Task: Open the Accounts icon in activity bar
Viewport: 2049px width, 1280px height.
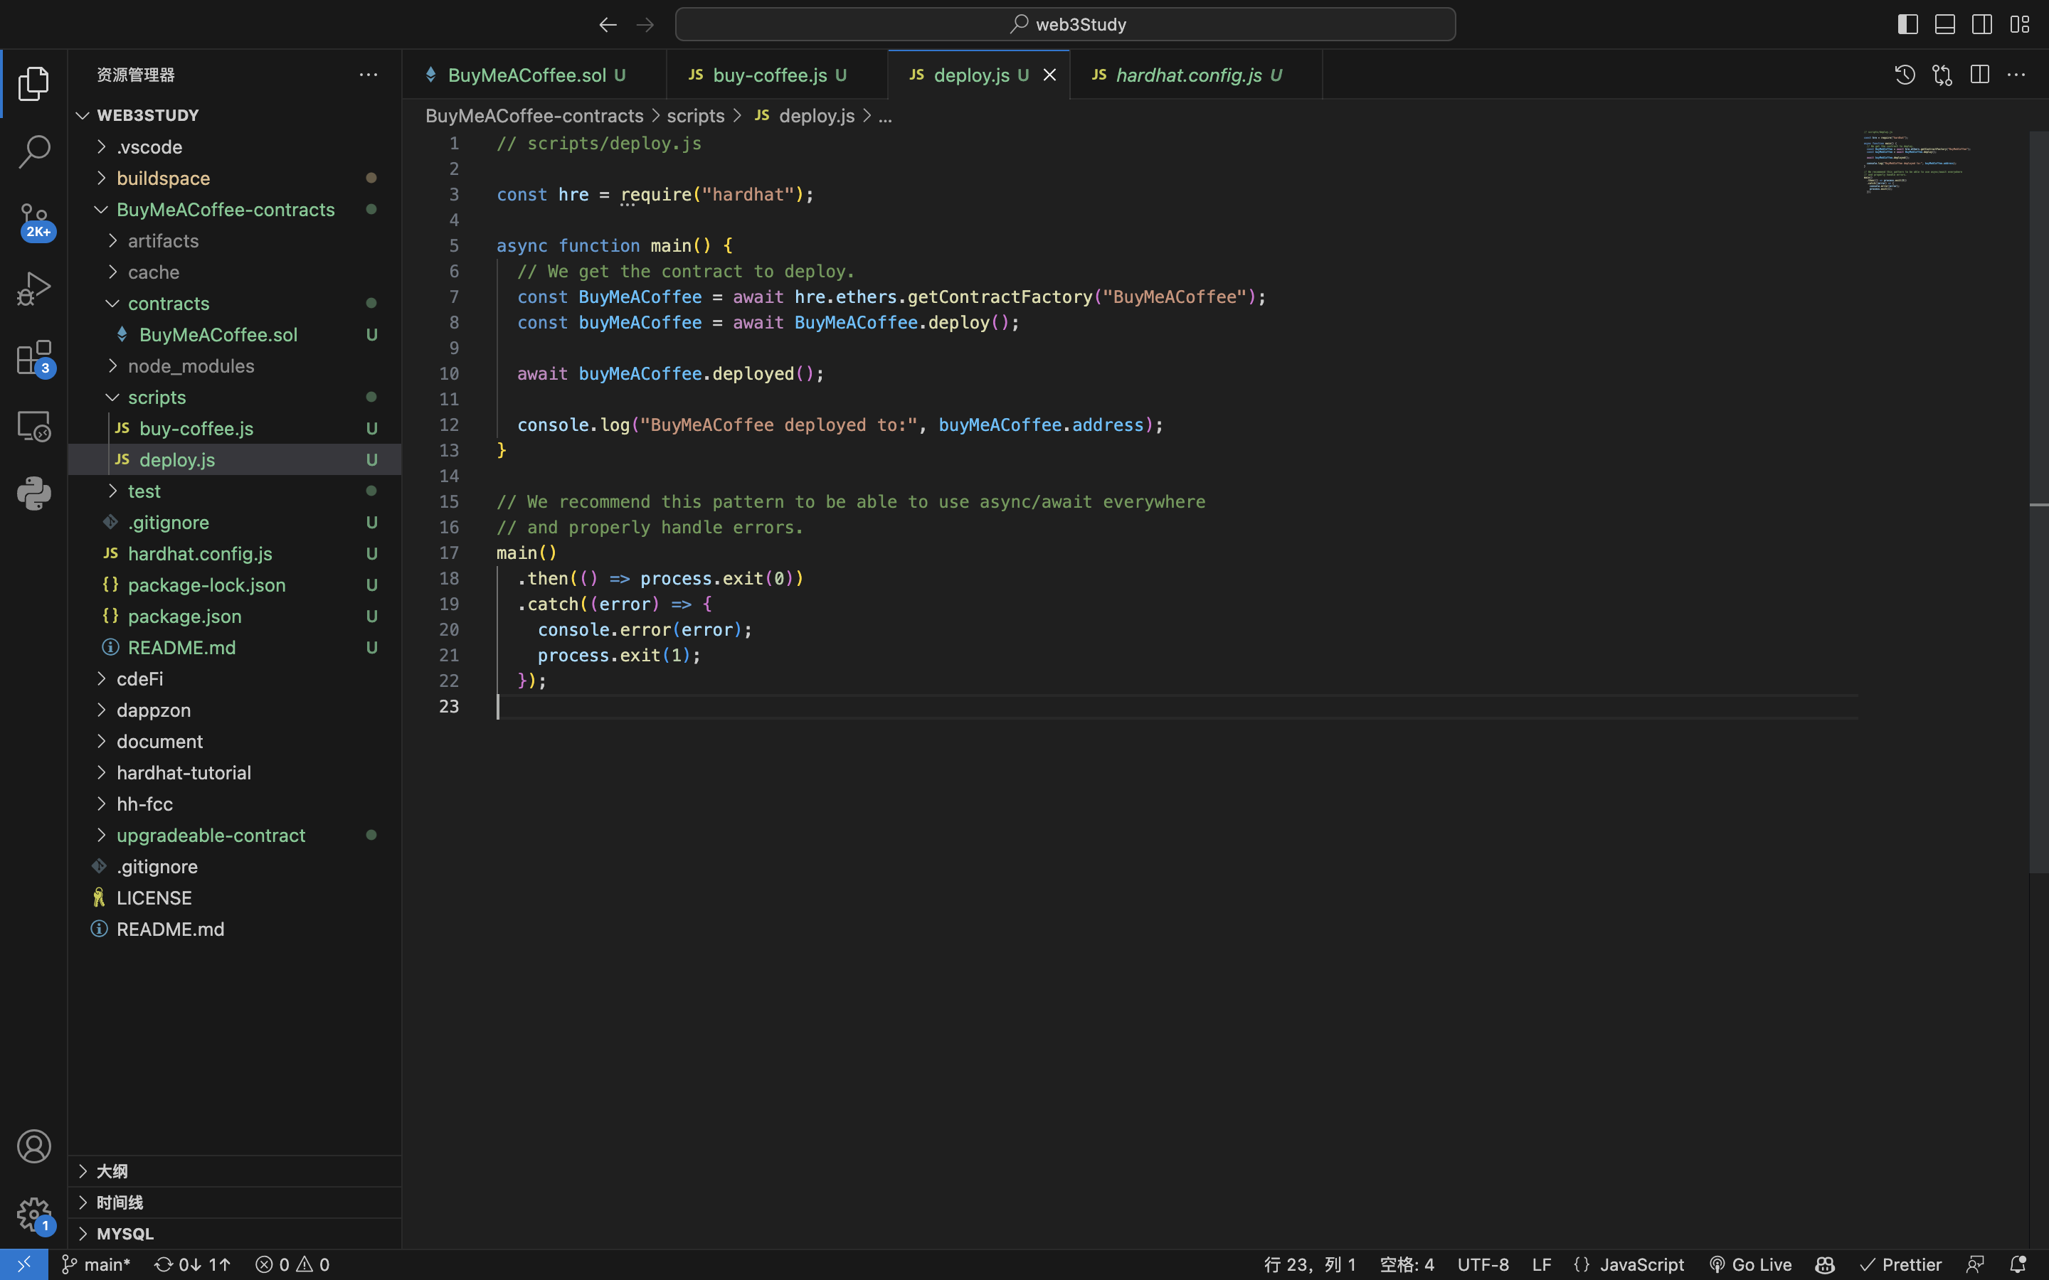Action: (x=34, y=1146)
